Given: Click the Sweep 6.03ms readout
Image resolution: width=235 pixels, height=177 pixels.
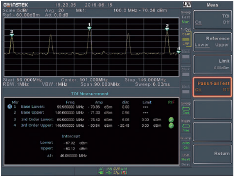Looking at the screenshot, I should pyautogui.click(x=152, y=84).
